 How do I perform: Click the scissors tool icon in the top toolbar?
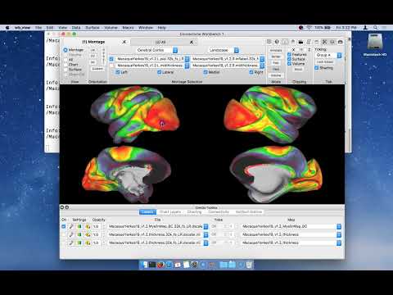click(324, 42)
